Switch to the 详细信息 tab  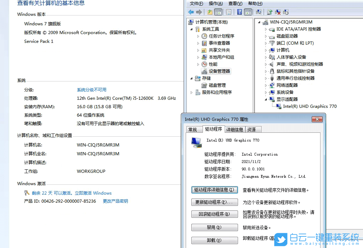click(235, 129)
